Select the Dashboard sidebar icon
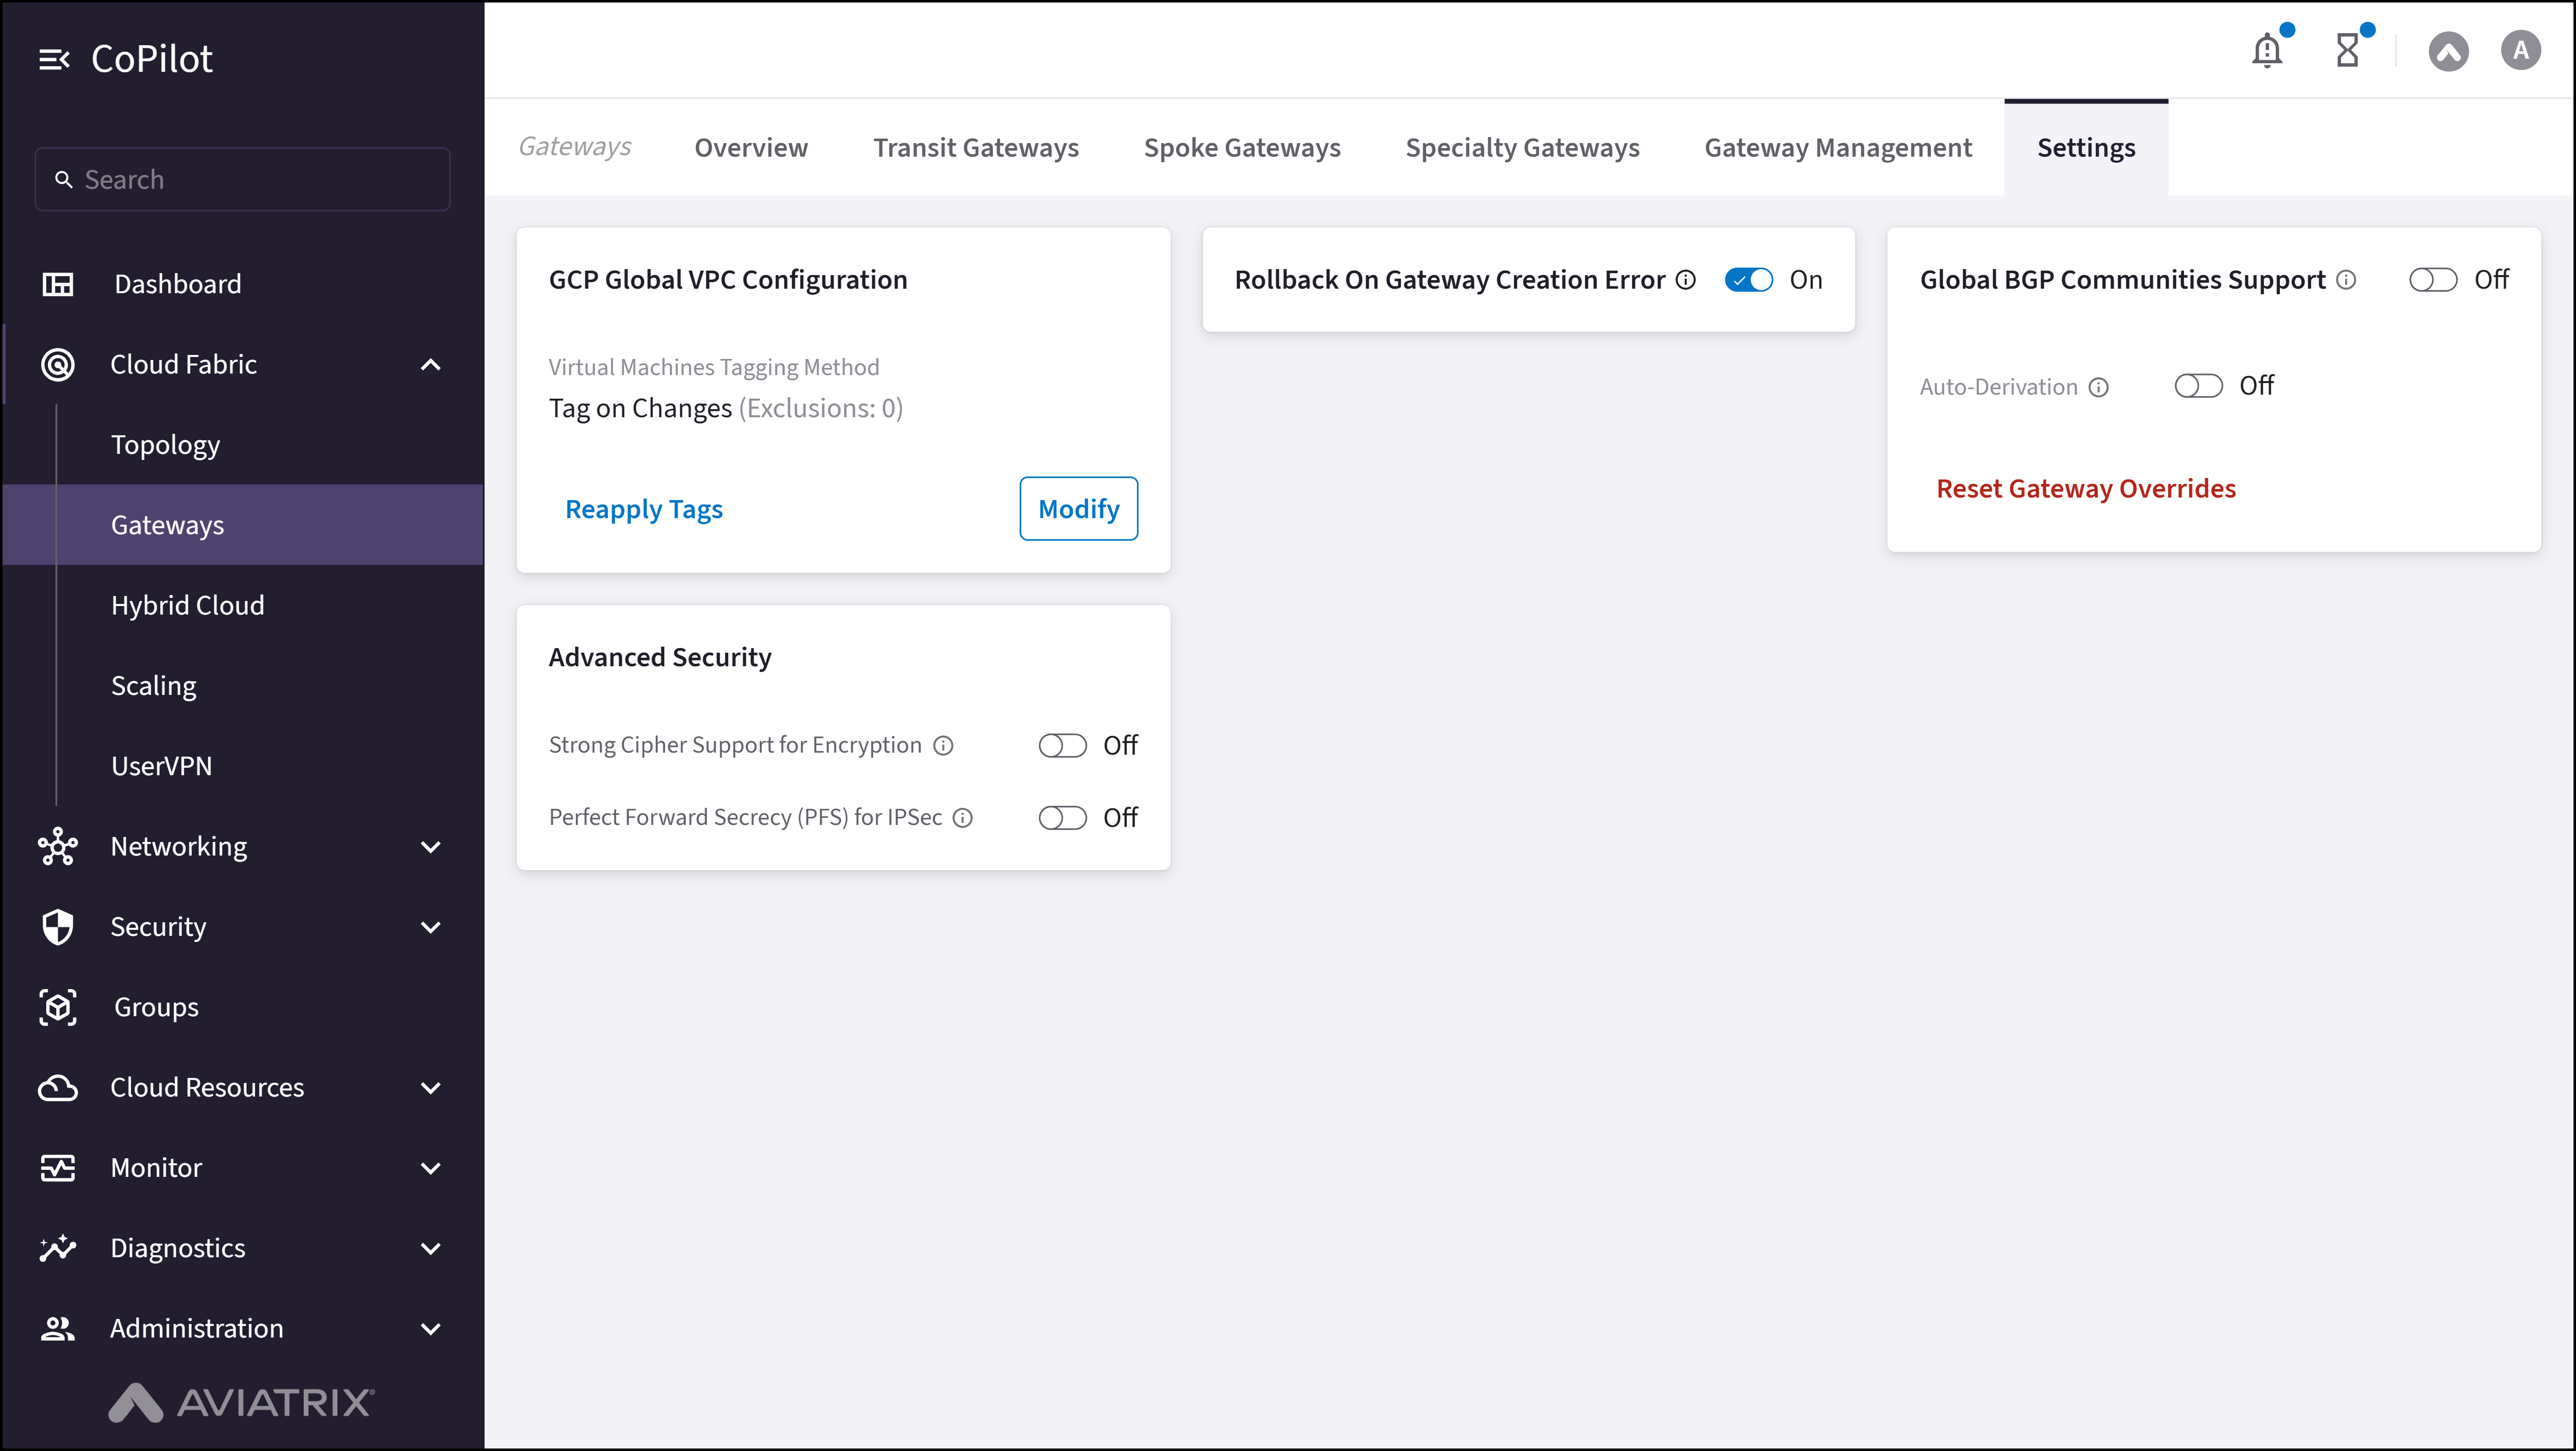The height and width of the screenshot is (1451, 2576). coord(58,284)
